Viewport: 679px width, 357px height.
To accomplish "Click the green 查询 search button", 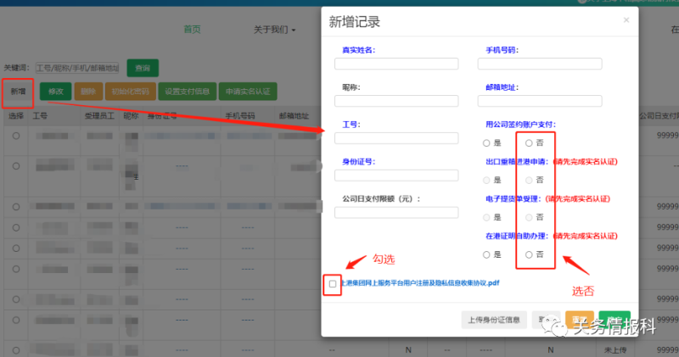I will (x=143, y=68).
